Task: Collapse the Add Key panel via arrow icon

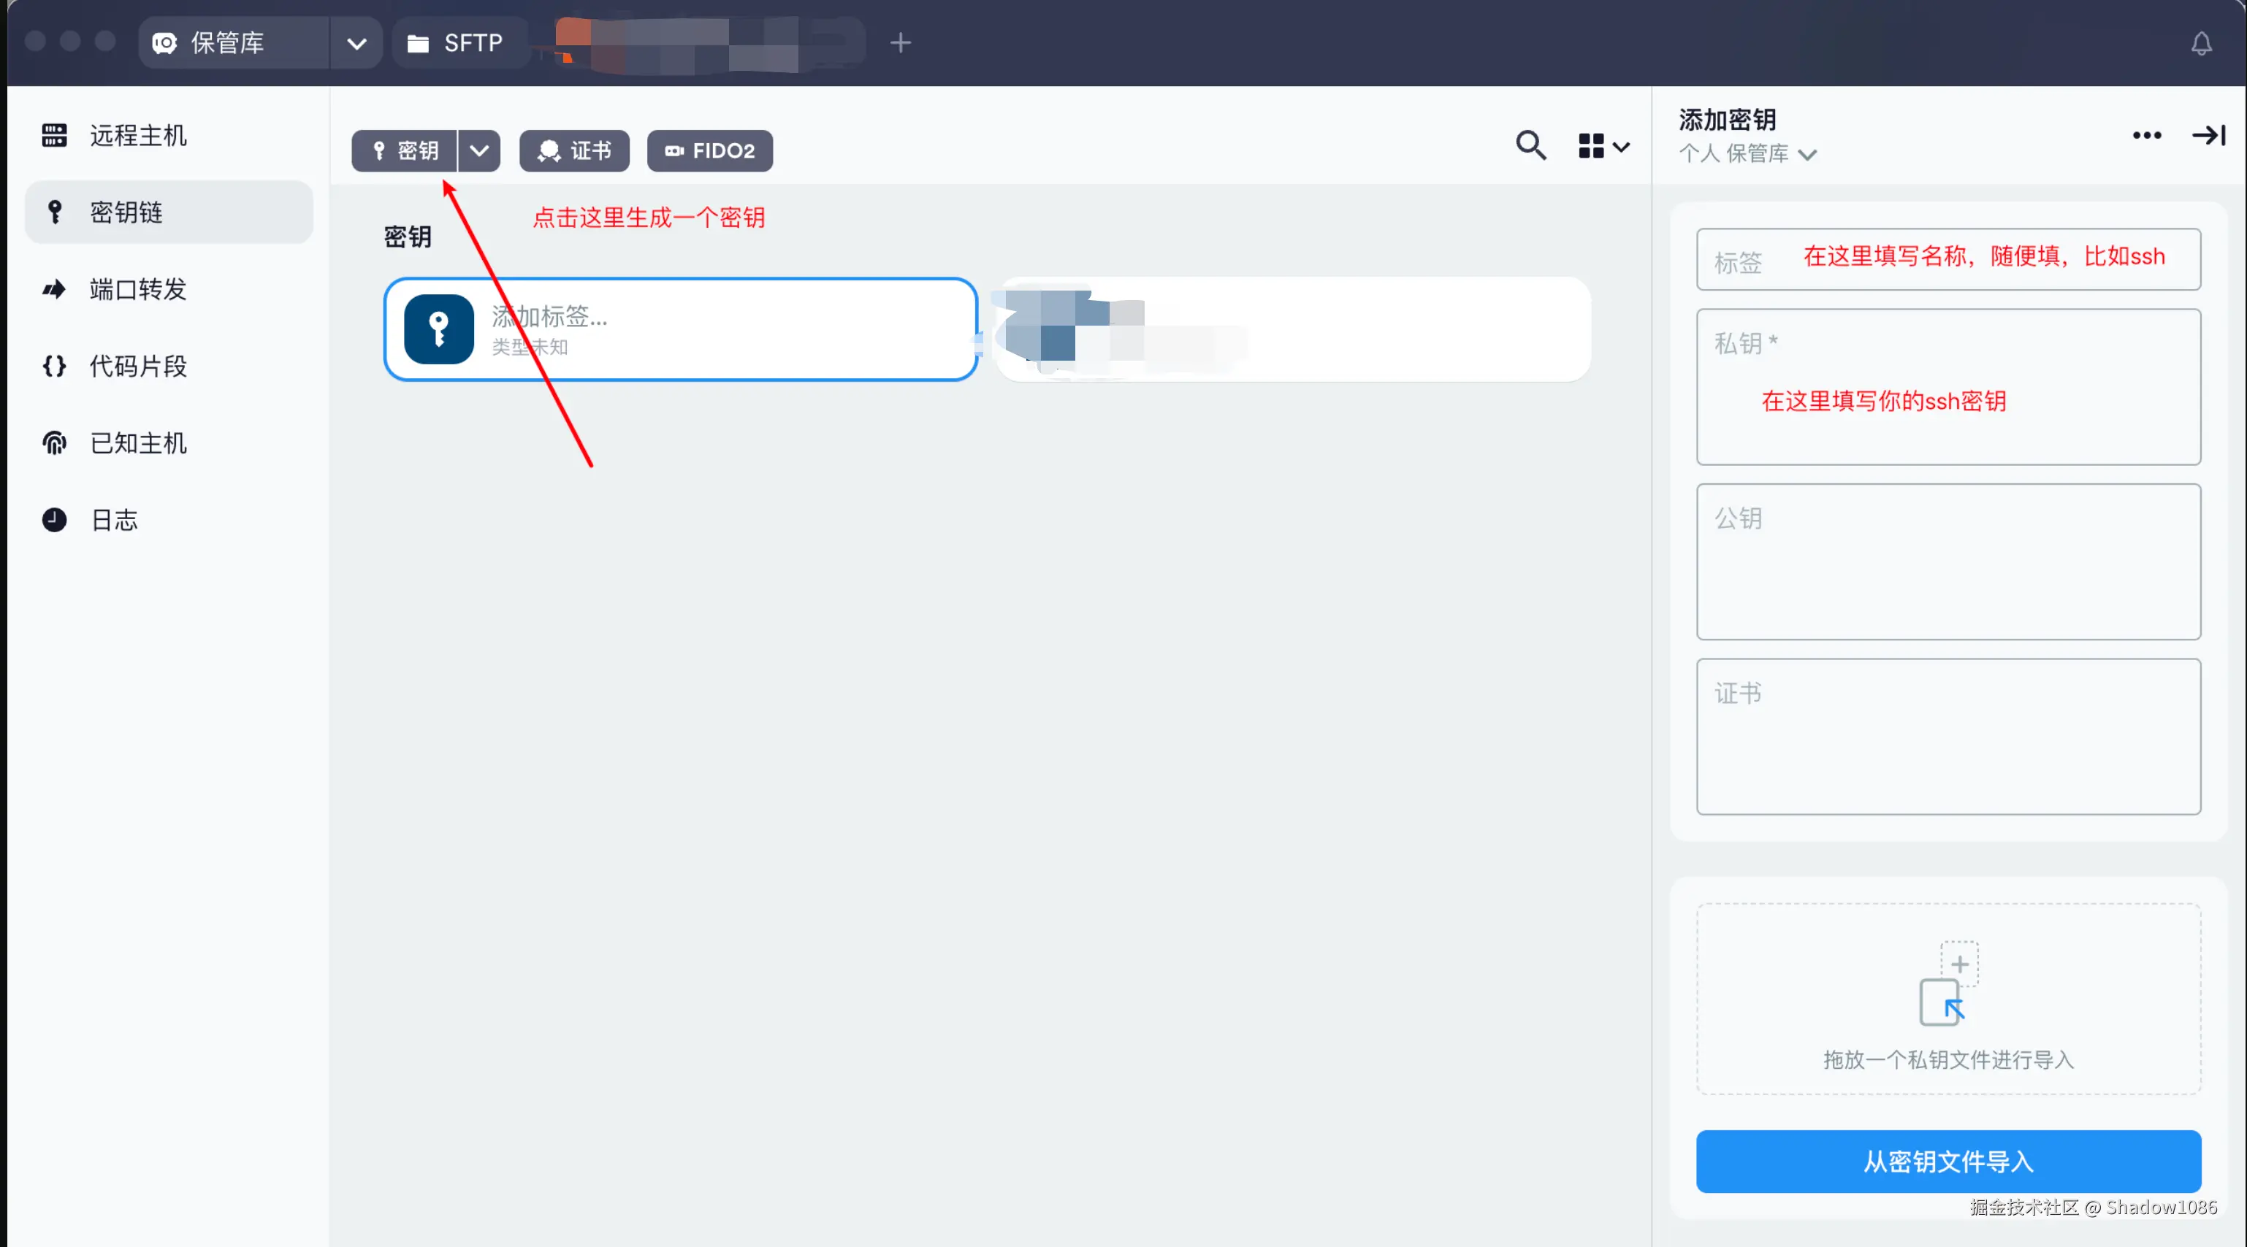Action: 2208,135
